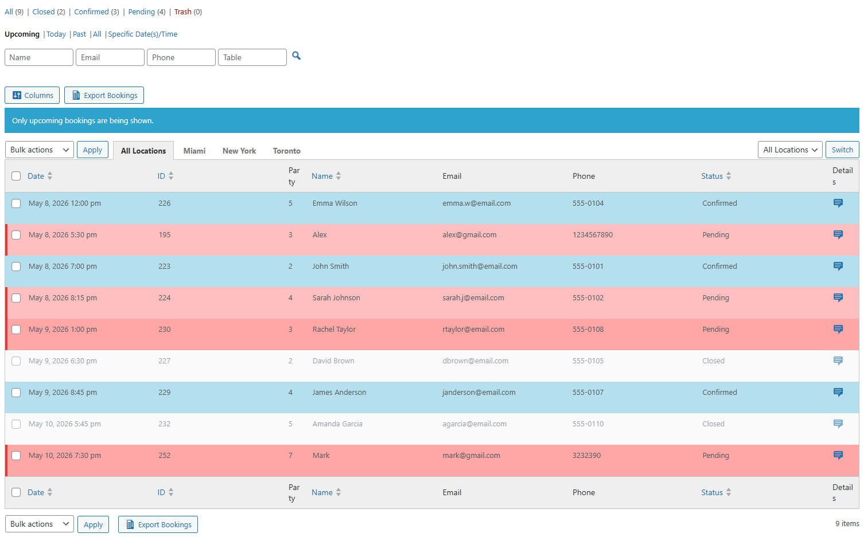
Task: Select John Smith booking checkbox
Action: [x=16, y=266]
